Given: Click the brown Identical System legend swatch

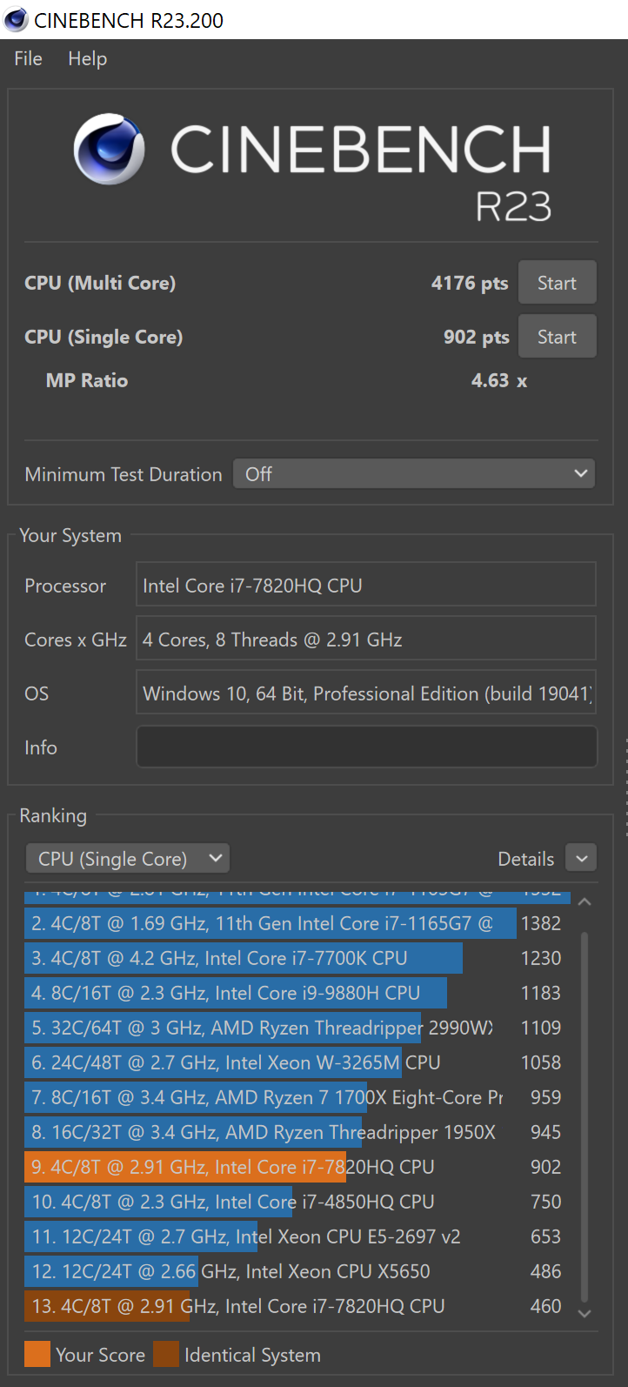Looking at the screenshot, I should coord(165,1354).
